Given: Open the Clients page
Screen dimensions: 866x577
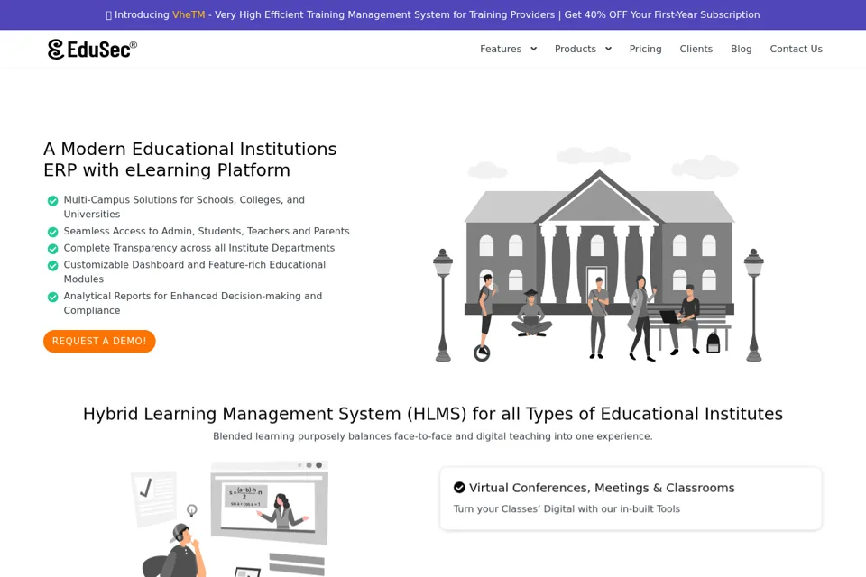Looking at the screenshot, I should (696, 50).
